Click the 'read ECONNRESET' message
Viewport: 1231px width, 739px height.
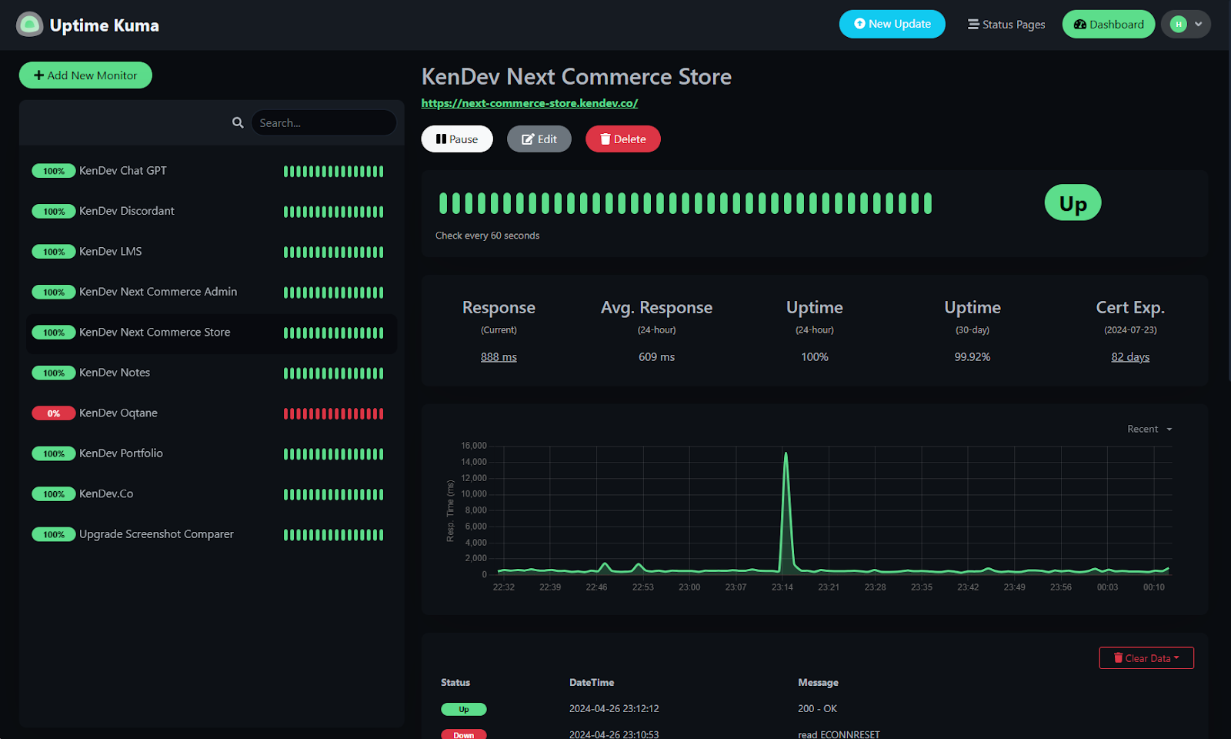coord(839,734)
